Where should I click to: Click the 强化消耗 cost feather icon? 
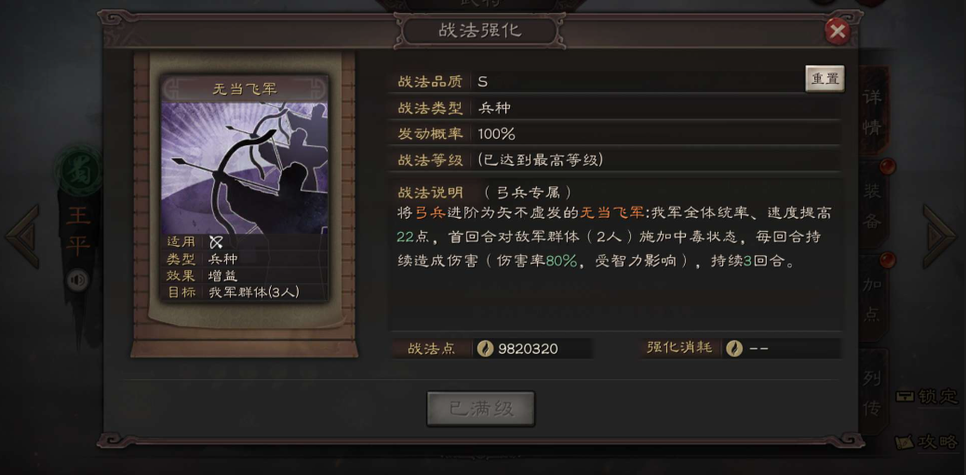pos(733,348)
